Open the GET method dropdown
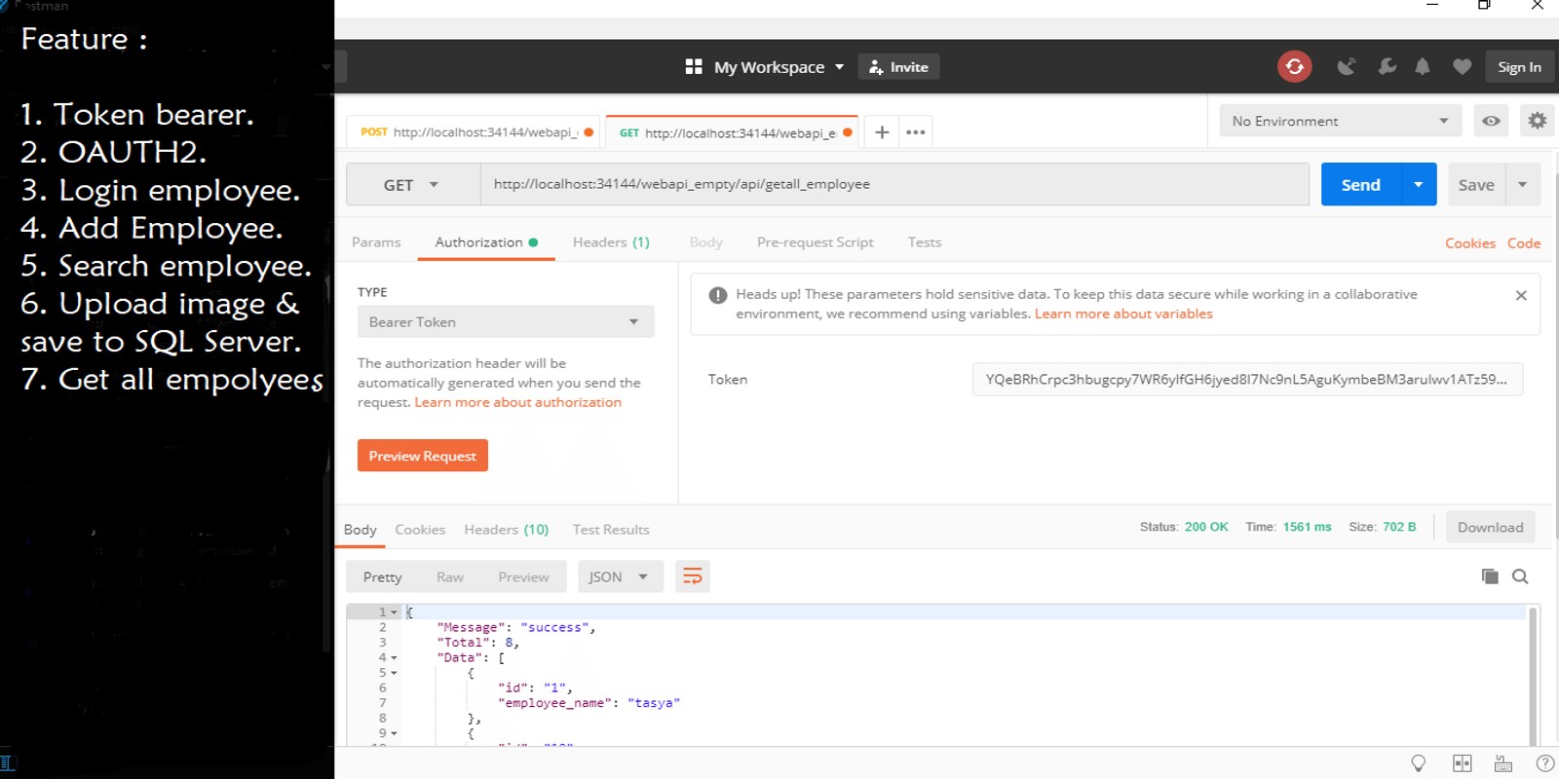The height and width of the screenshot is (779, 1559). 412,185
